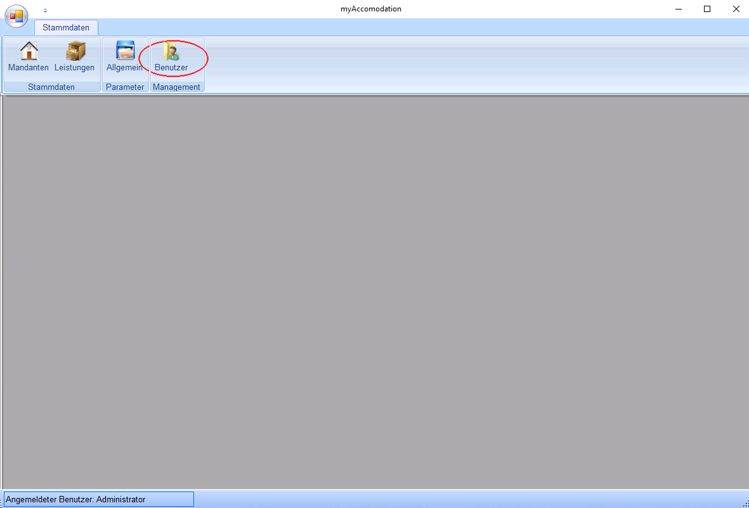
Task: Maximize the myAccomodation window
Action: 707,9
